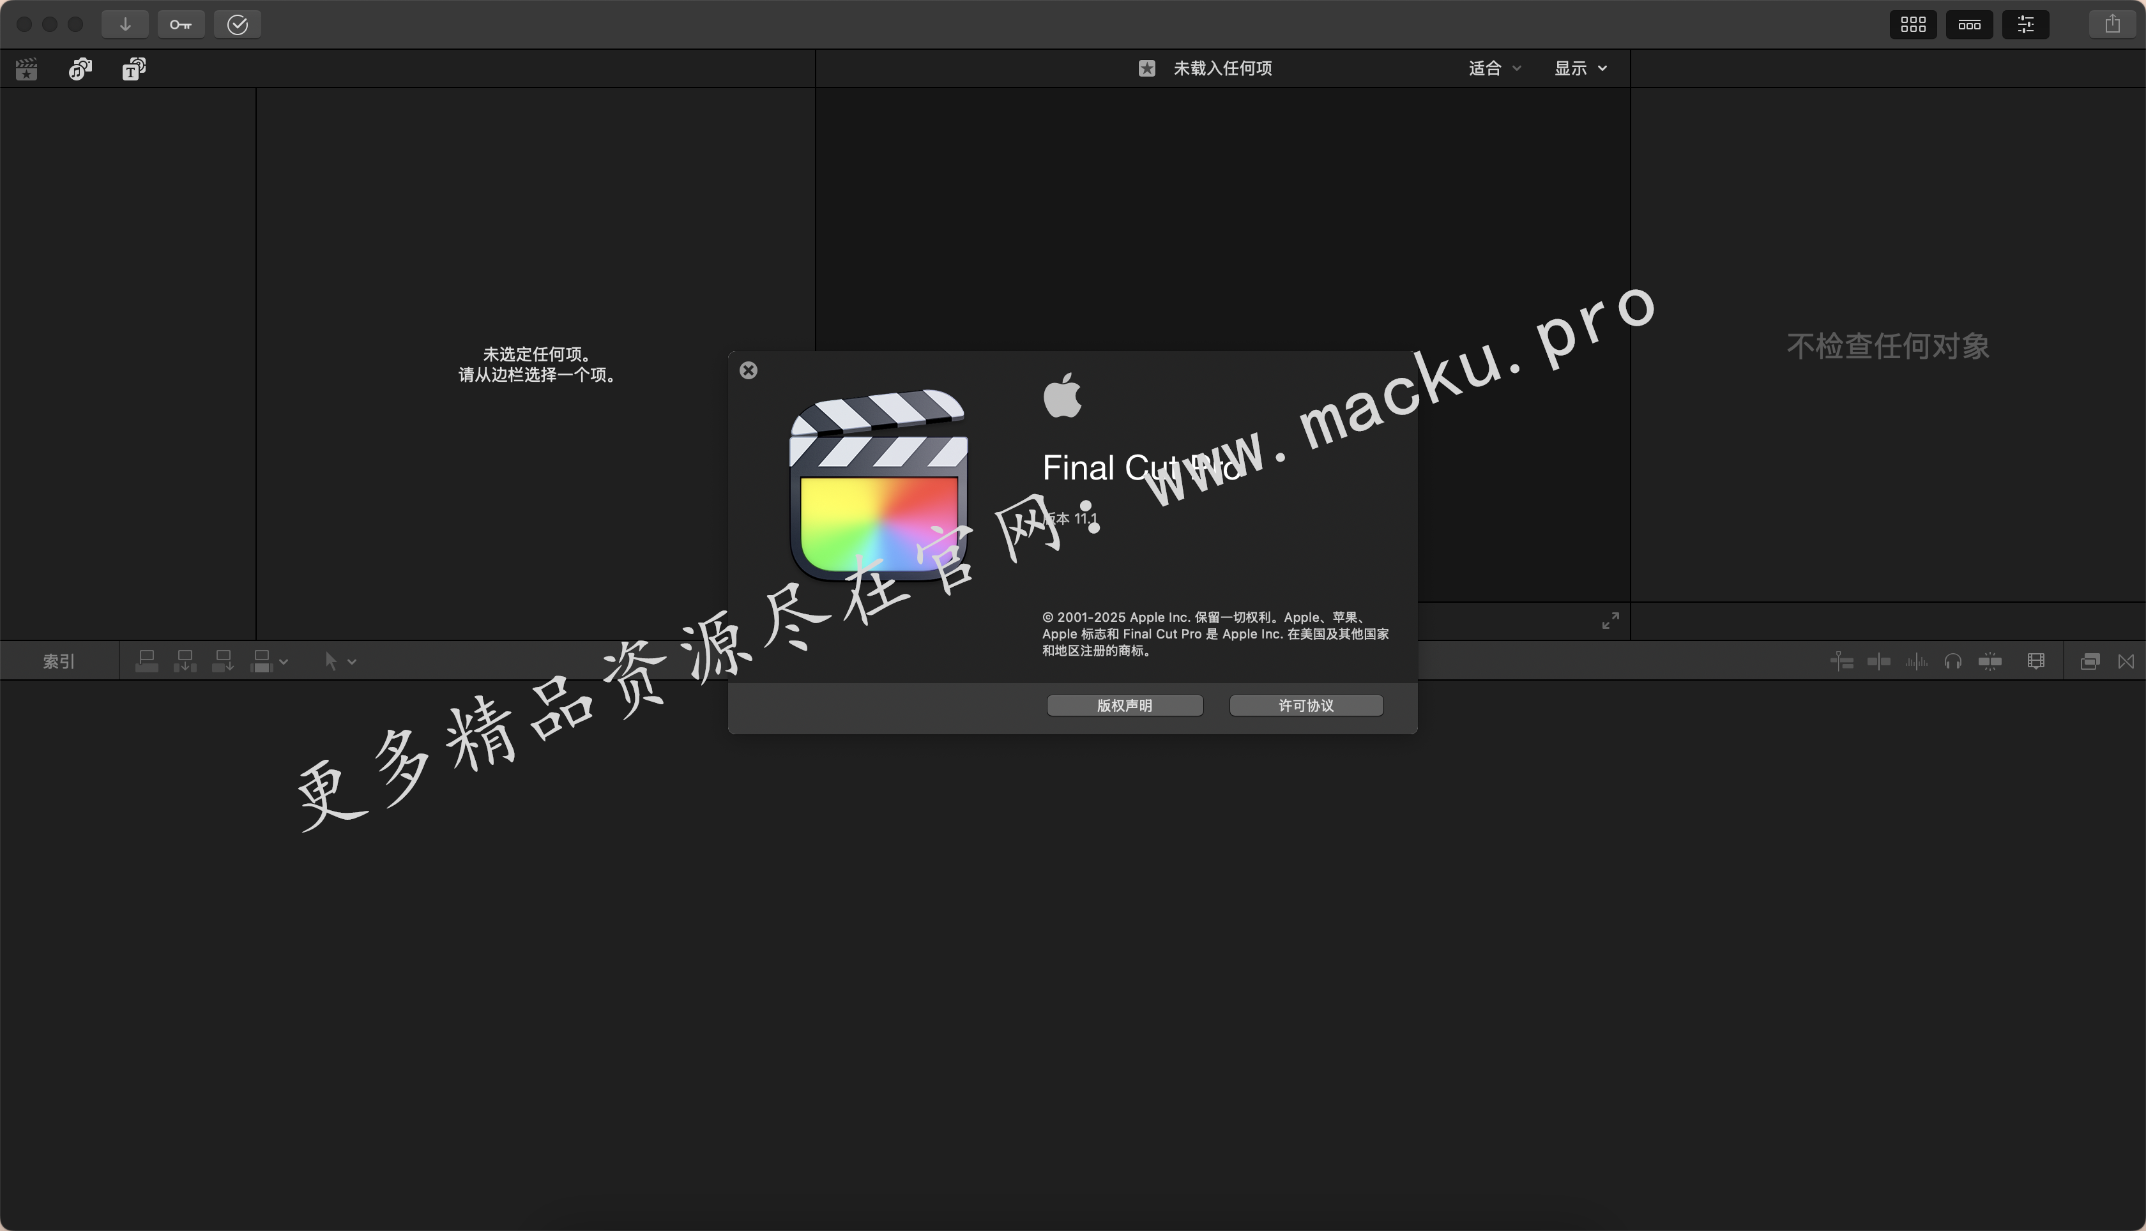Toggle skimmer track selection icon
Image resolution: width=2146 pixels, height=1231 pixels.
point(1841,661)
